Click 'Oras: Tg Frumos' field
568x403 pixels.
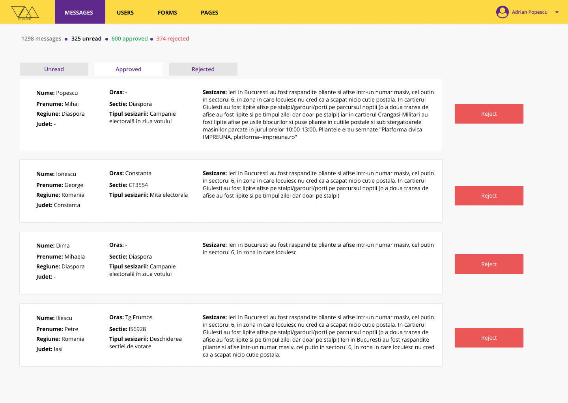point(131,317)
